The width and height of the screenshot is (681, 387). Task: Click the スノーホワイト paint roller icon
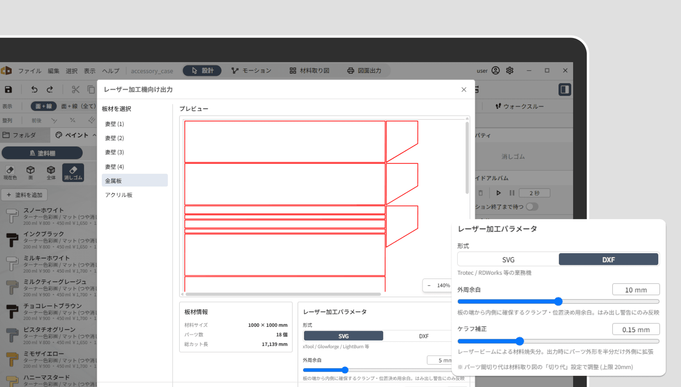pos(12,216)
